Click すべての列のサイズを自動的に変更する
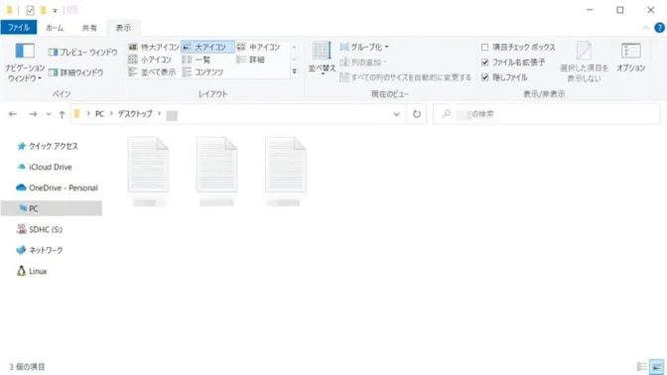Viewport: 667px width, 375px height. (405, 77)
